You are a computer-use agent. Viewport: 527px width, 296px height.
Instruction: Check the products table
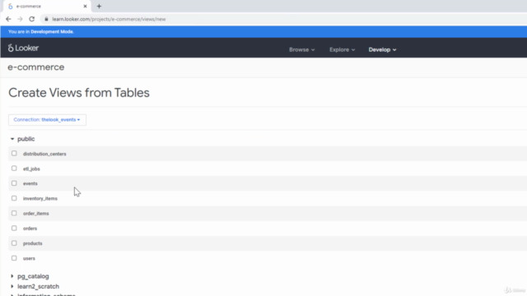[x=14, y=243]
